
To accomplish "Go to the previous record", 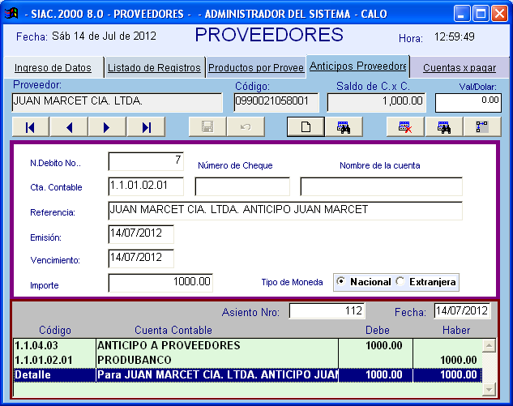I will [x=69, y=126].
